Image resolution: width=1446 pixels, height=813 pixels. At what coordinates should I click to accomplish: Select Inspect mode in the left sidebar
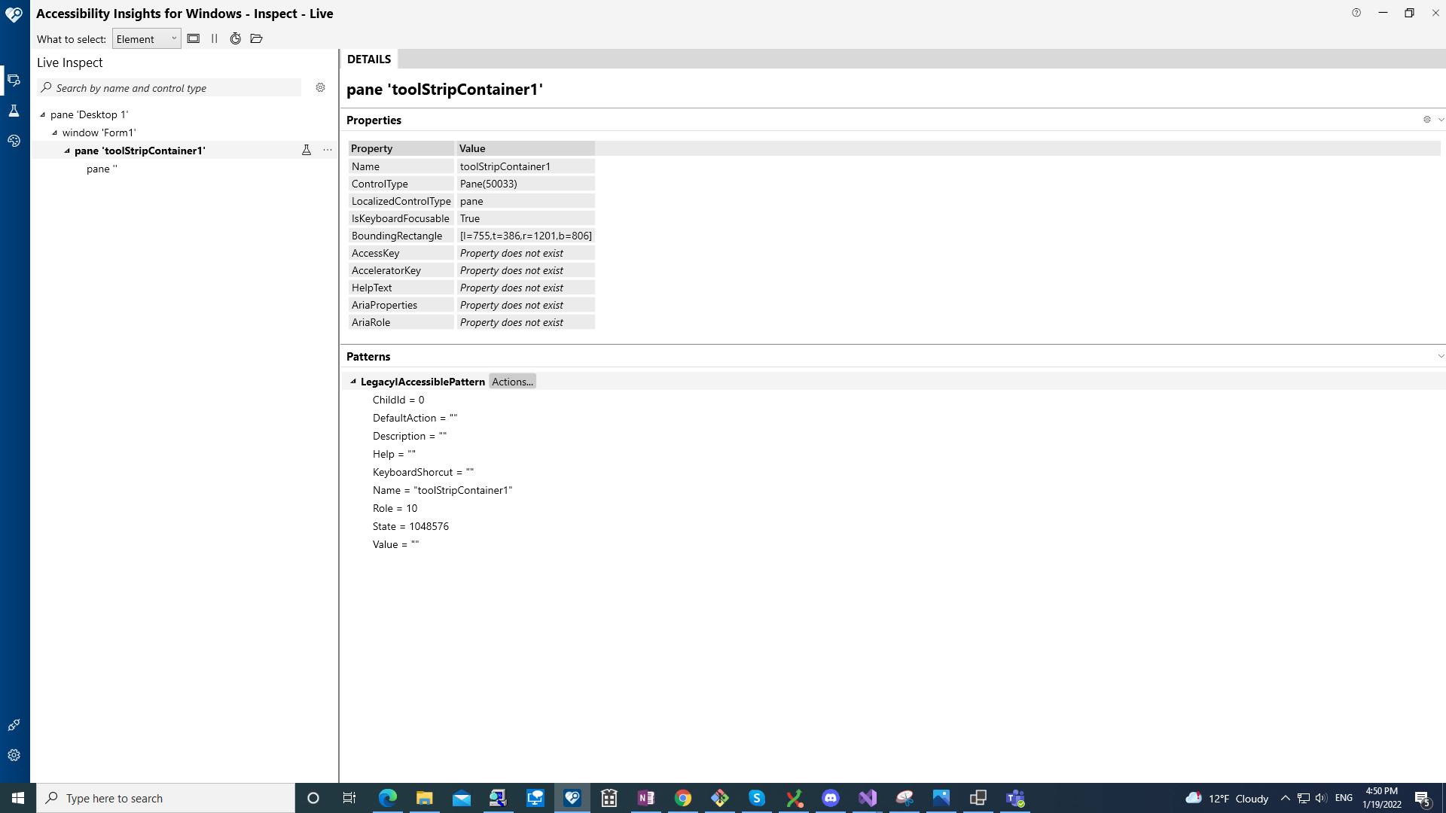(14, 80)
